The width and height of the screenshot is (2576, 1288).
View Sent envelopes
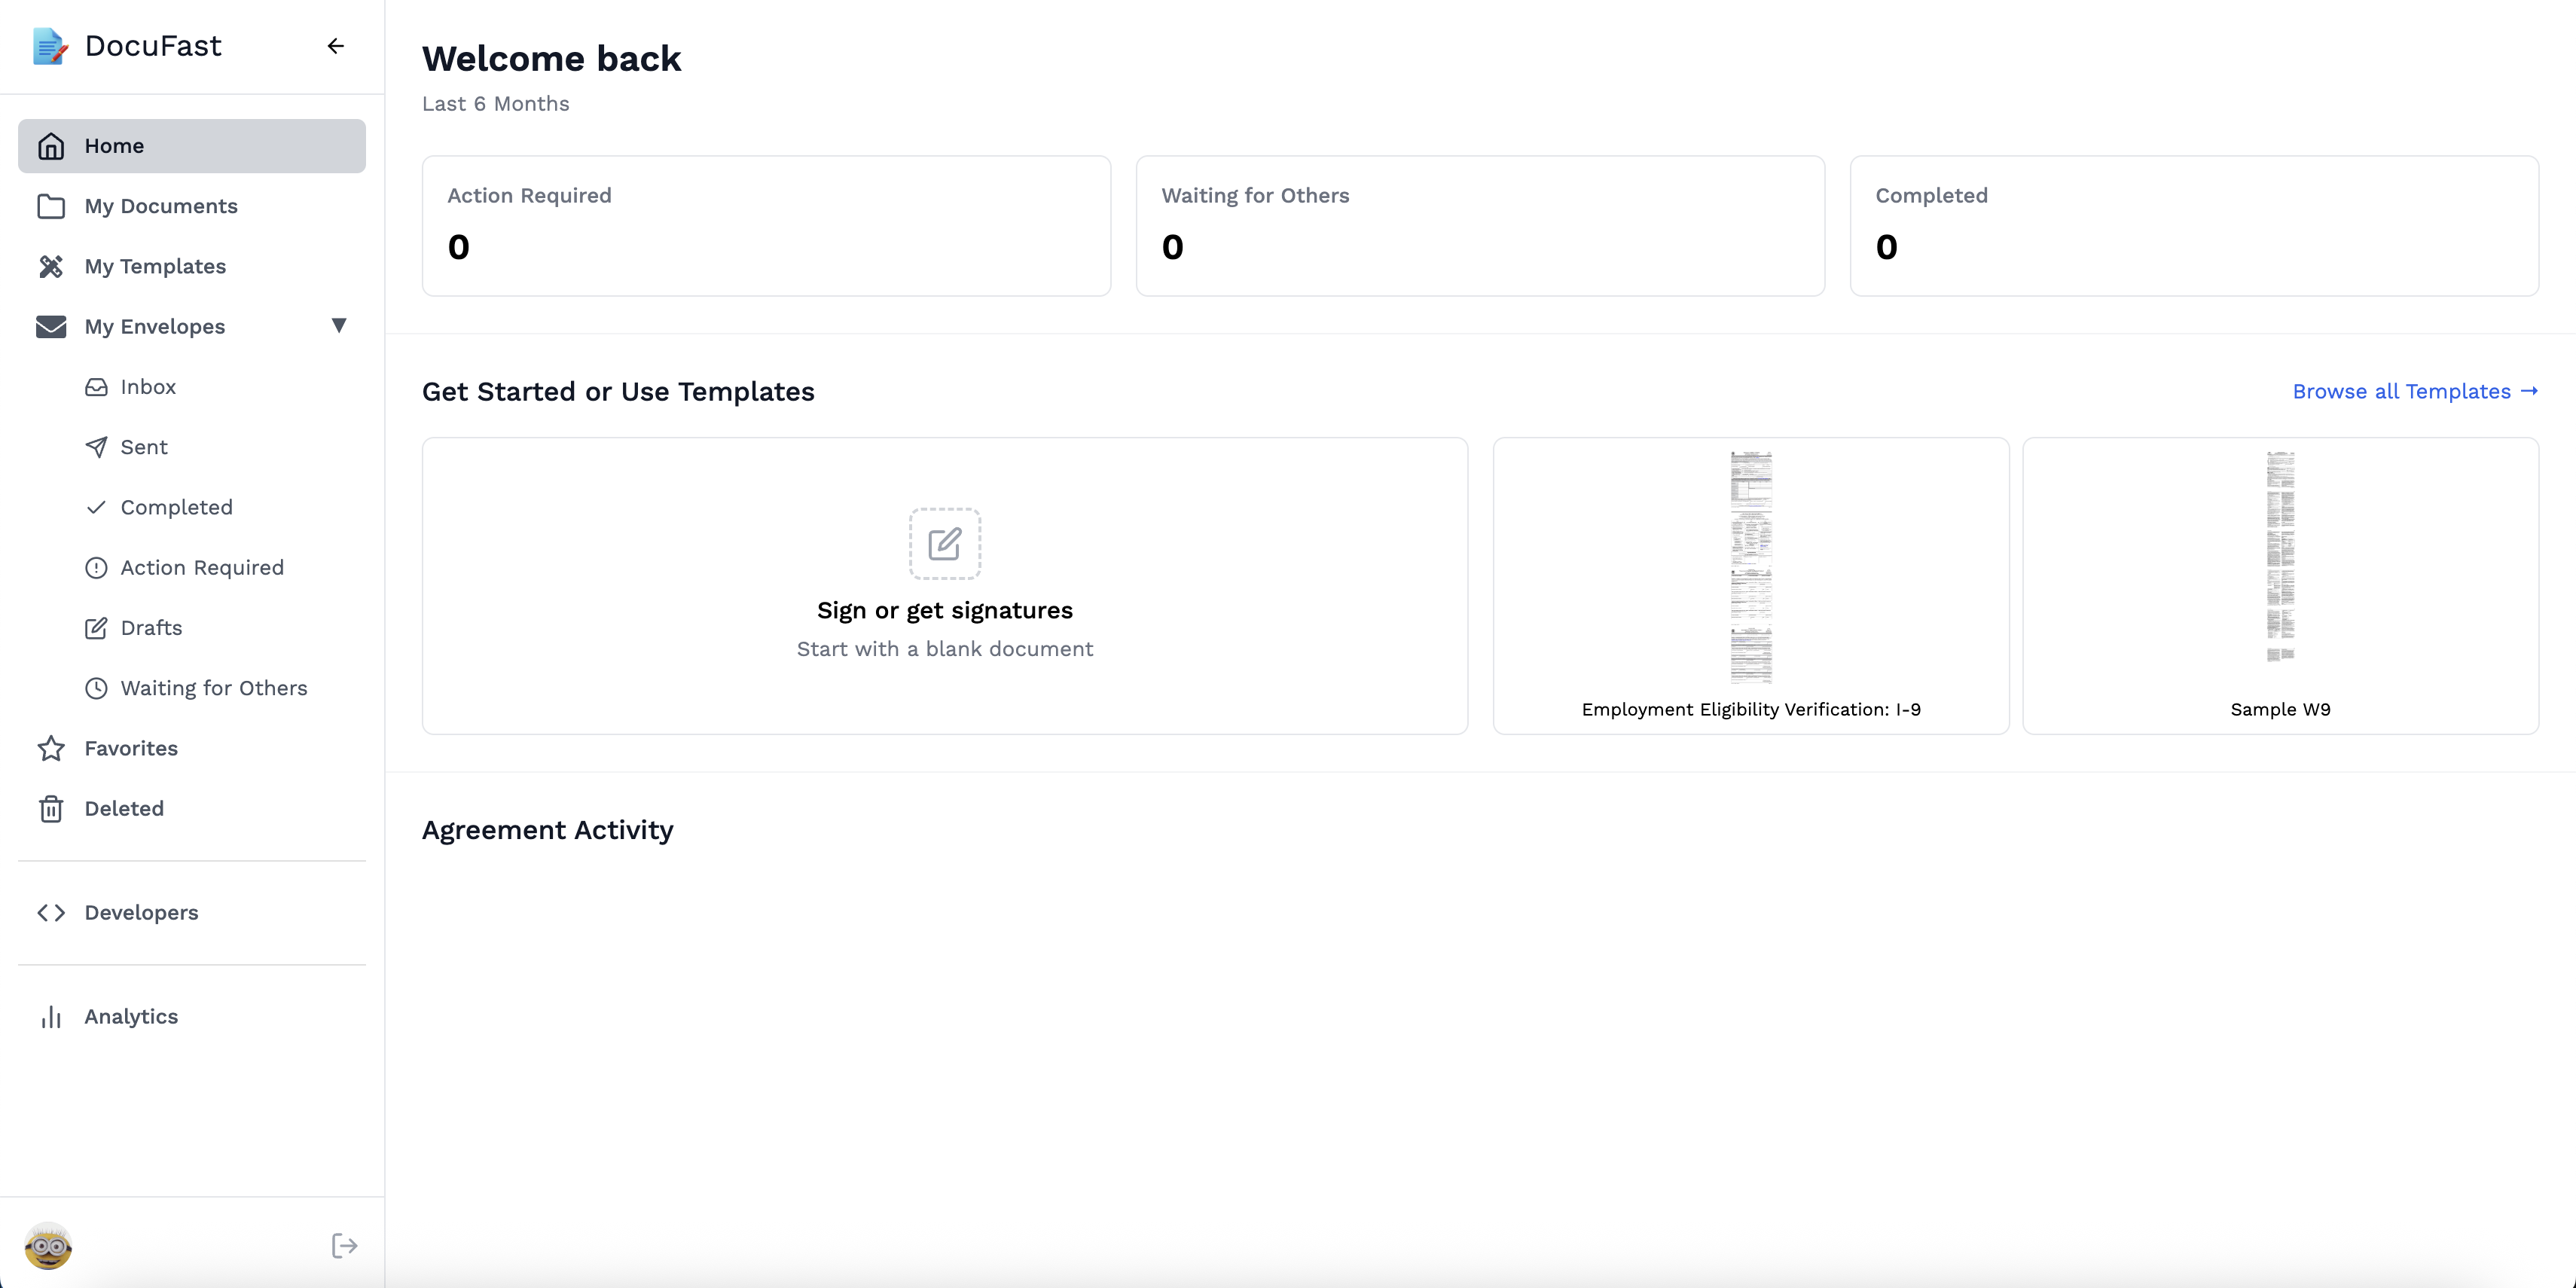[143, 447]
